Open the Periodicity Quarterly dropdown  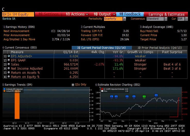click(x=124, y=19)
